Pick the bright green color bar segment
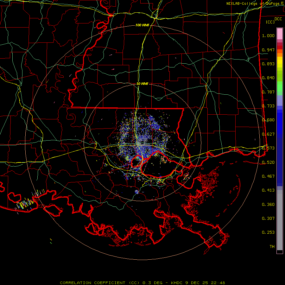285x285 pixels. point(280,86)
